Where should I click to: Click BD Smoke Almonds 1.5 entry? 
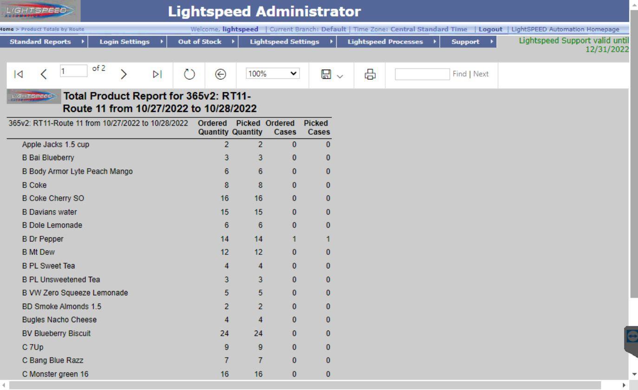[x=62, y=306]
